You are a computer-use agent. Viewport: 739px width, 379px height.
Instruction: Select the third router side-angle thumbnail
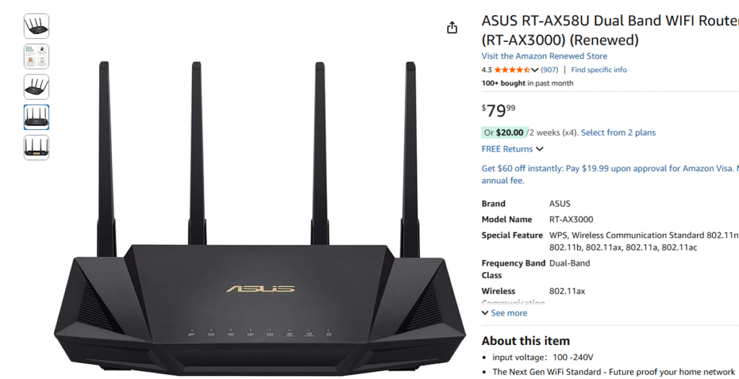(x=36, y=87)
